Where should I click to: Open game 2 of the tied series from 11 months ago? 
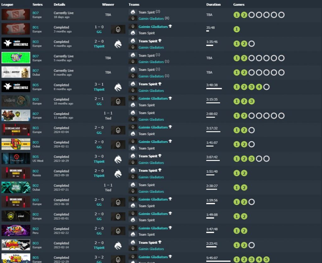click(x=244, y=116)
